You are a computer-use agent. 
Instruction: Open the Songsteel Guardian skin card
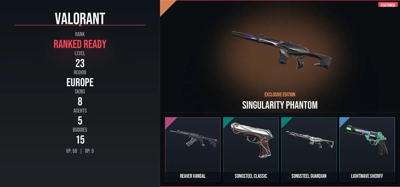tap(309, 150)
